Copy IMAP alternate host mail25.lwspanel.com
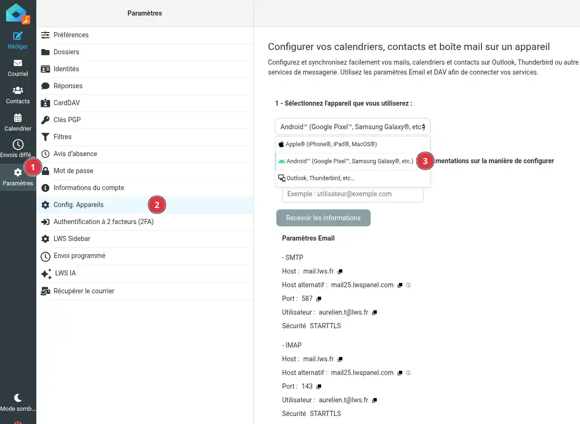This screenshot has width=580, height=424. point(400,373)
